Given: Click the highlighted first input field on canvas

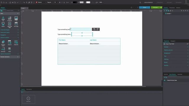Looking at the screenshot, I should tap(80, 29).
